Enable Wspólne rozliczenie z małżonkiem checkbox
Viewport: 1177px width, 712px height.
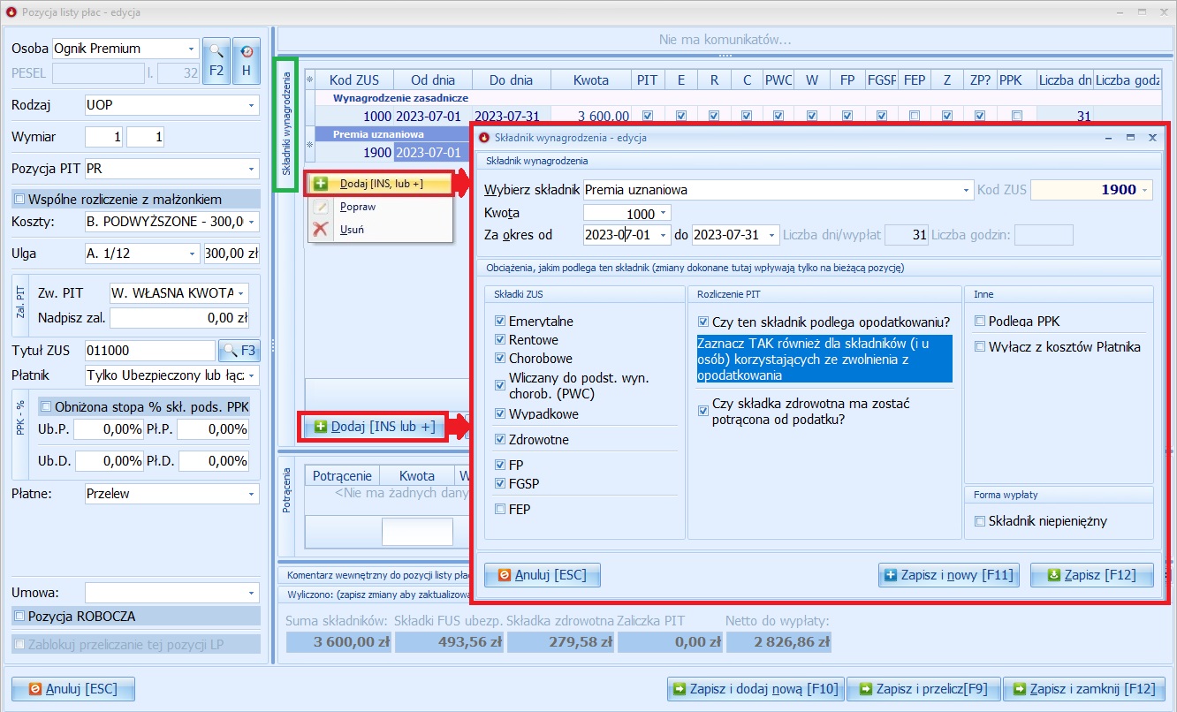(19, 199)
